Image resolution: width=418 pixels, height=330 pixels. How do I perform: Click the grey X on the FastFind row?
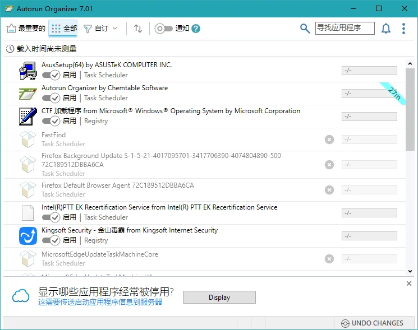click(329, 140)
